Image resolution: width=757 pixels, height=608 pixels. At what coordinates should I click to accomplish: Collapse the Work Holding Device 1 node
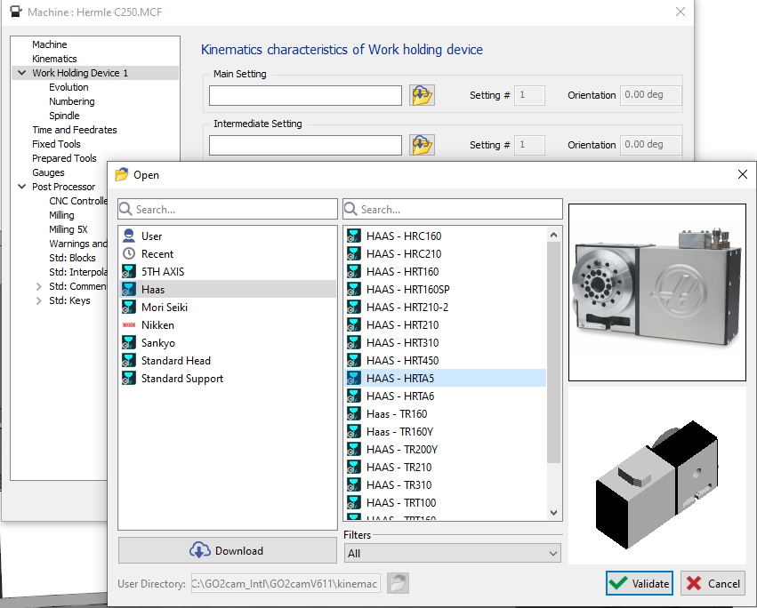pos(21,73)
